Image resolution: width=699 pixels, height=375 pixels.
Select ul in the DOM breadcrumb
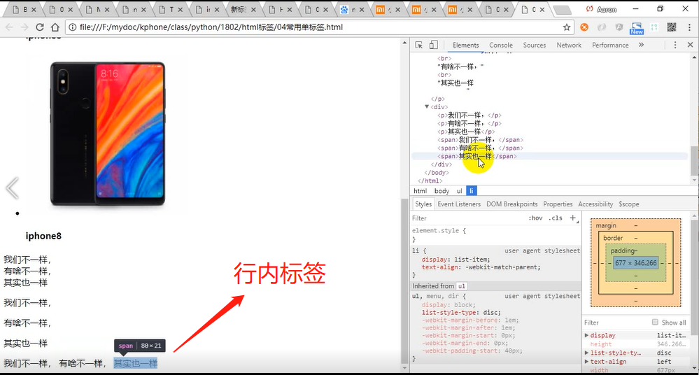coord(459,191)
